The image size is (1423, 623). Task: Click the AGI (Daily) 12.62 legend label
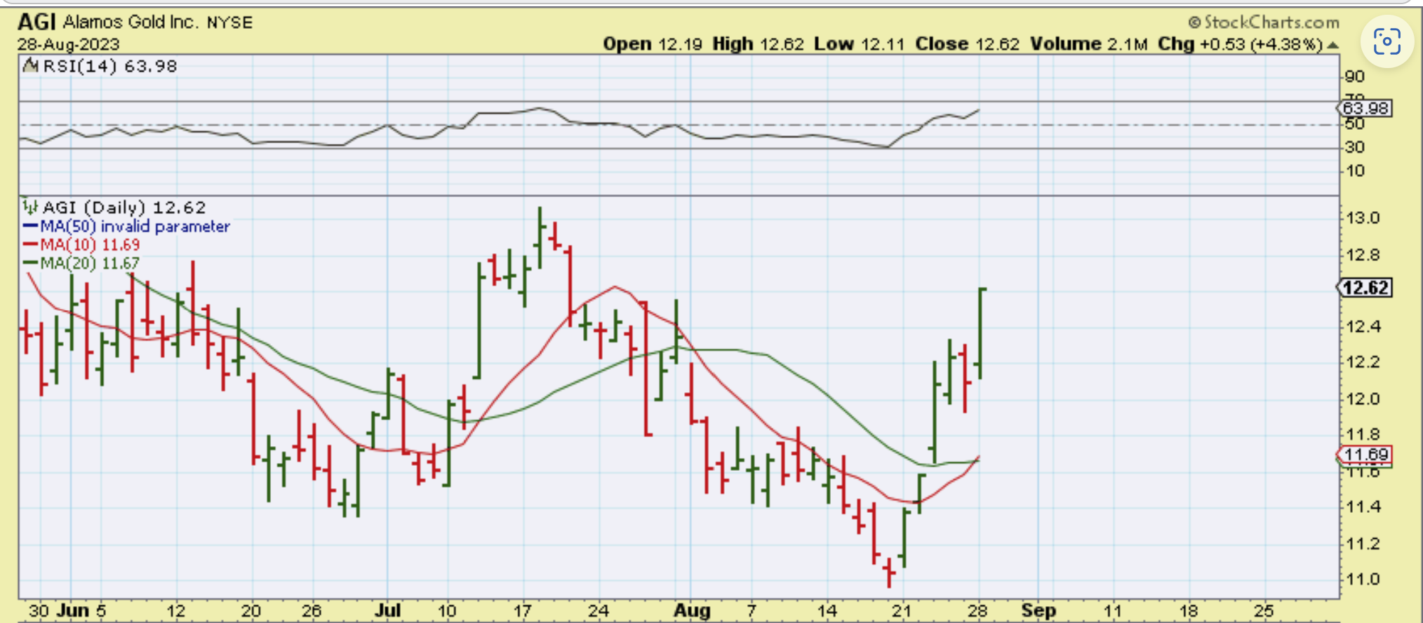(124, 208)
